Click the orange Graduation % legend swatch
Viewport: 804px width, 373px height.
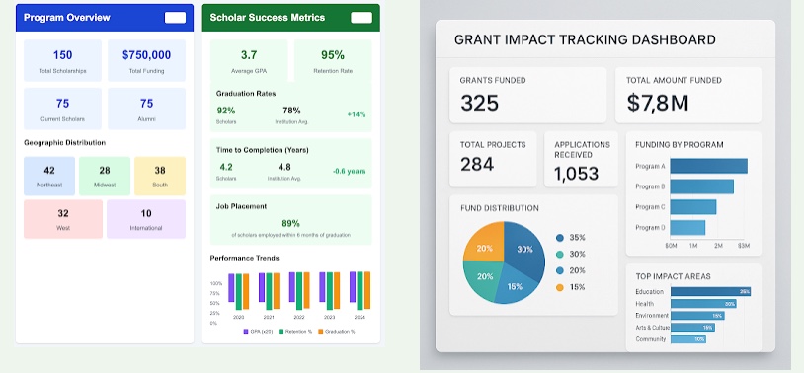320,332
